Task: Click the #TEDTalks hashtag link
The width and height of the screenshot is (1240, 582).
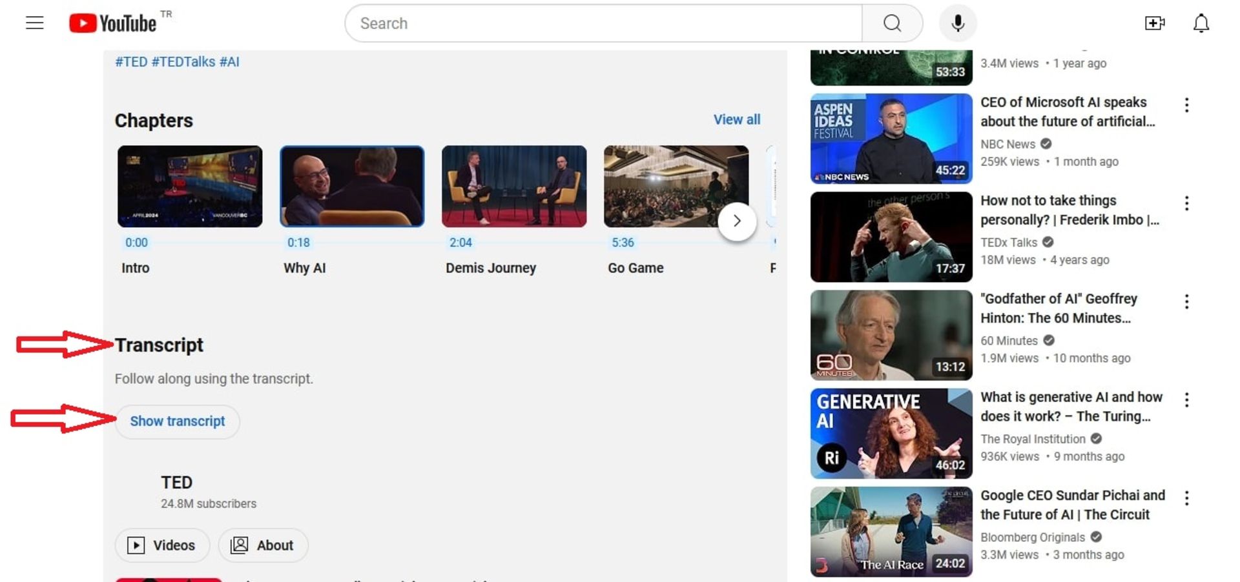Action: pos(183,62)
